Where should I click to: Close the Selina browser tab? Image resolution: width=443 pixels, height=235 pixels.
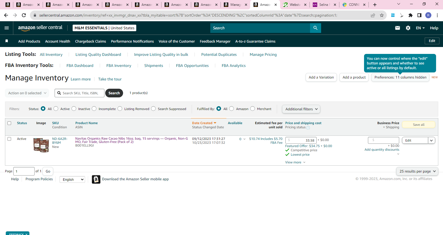click(x=335, y=5)
